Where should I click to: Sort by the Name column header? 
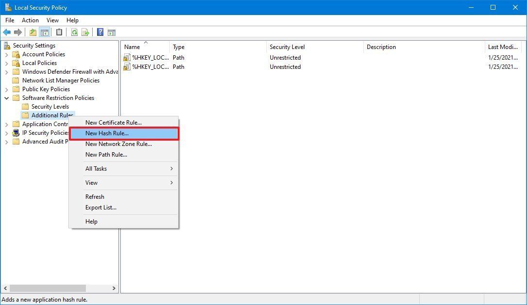145,47
